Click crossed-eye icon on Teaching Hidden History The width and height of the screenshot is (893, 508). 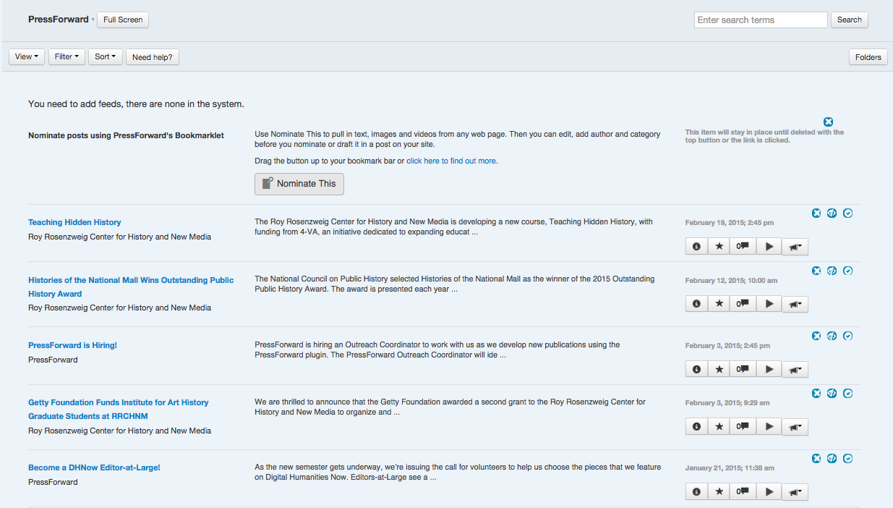point(832,213)
